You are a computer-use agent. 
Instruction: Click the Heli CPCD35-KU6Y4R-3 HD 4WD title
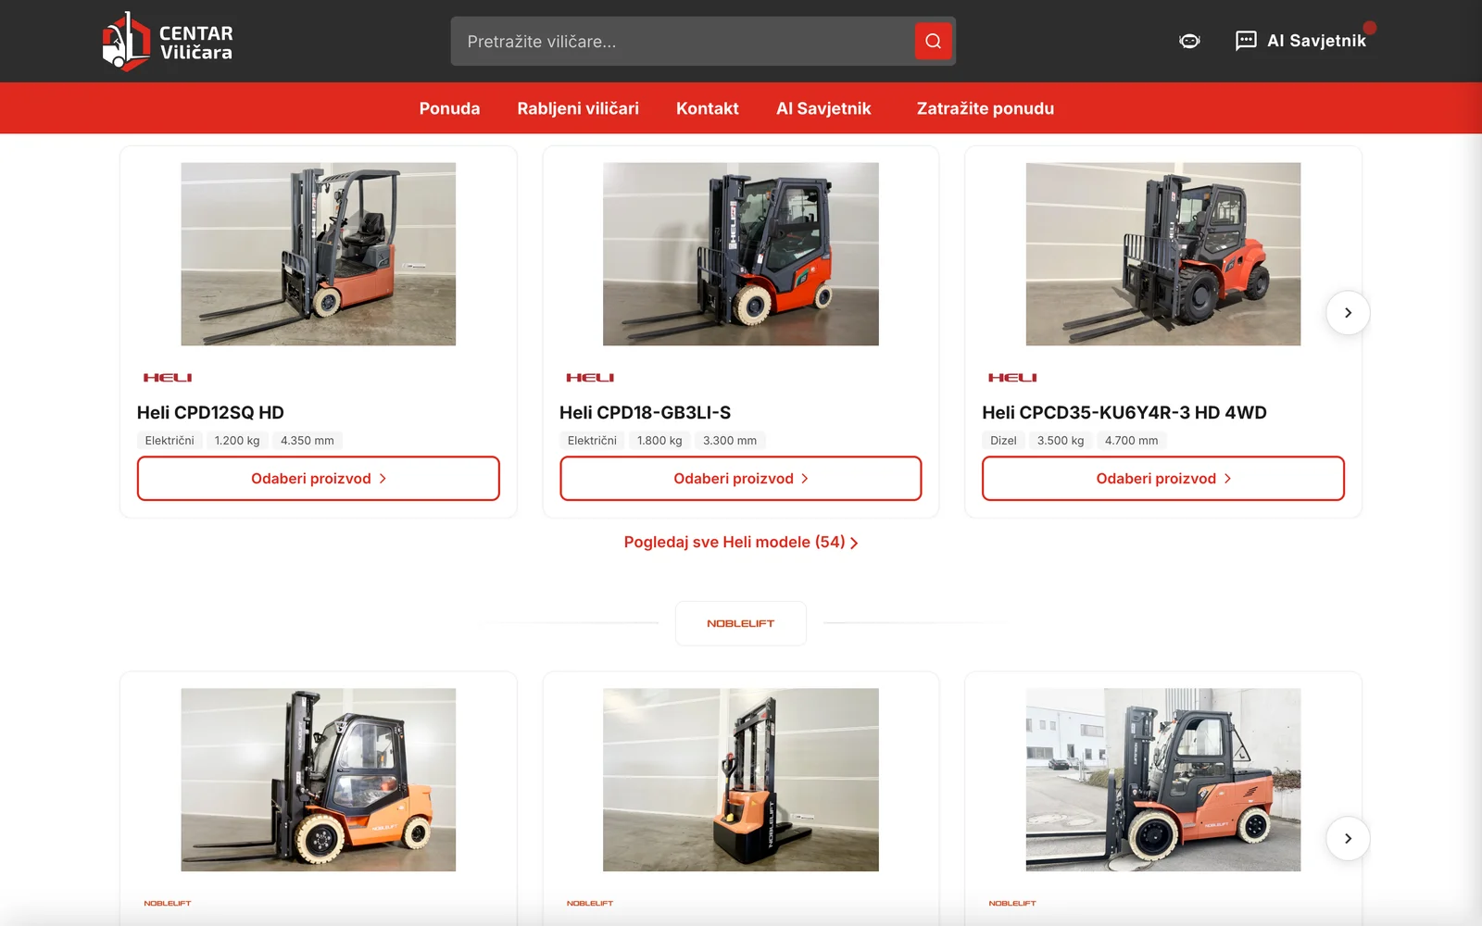(1124, 413)
